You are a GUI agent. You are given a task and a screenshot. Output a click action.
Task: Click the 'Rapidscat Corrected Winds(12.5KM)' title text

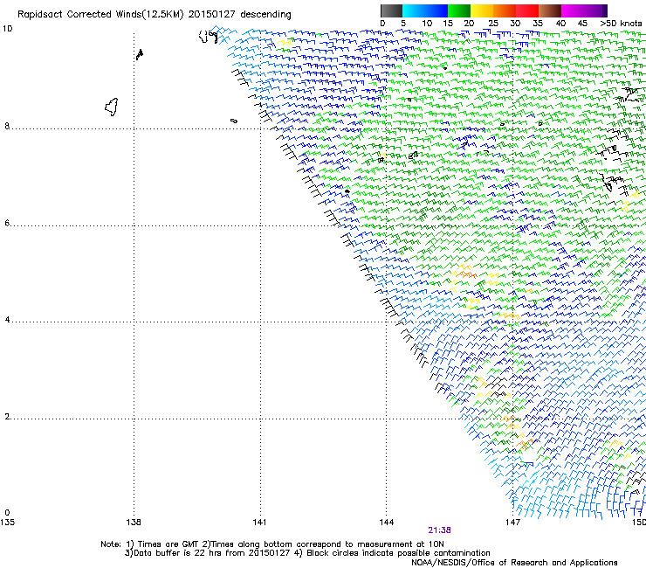[100, 15]
